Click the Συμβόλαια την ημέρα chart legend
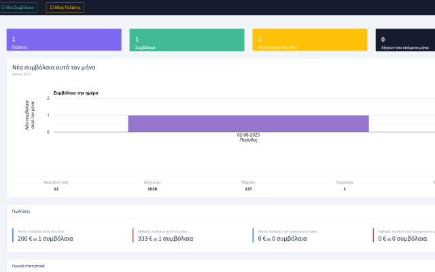435x272 pixels. pyautogui.click(x=75, y=92)
